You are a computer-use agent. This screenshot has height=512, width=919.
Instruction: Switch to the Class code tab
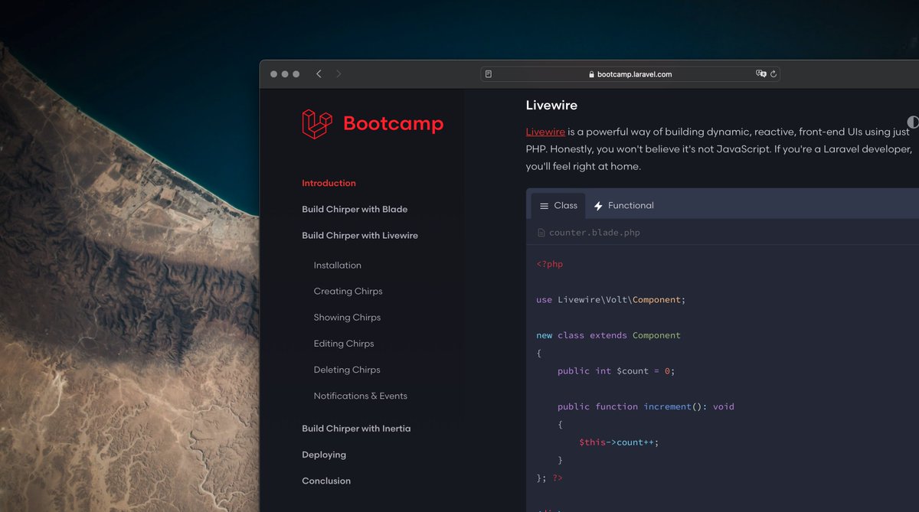pos(558,205)
